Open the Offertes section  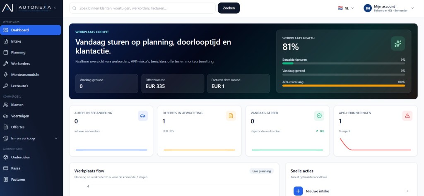point(31,127)
